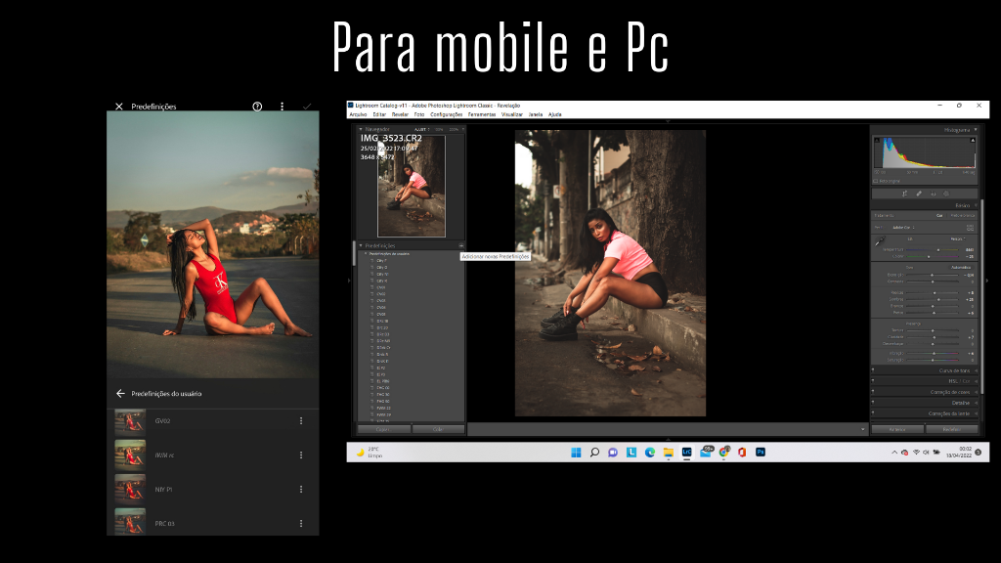Select the white balance eyedropper tool

(879, 240)
